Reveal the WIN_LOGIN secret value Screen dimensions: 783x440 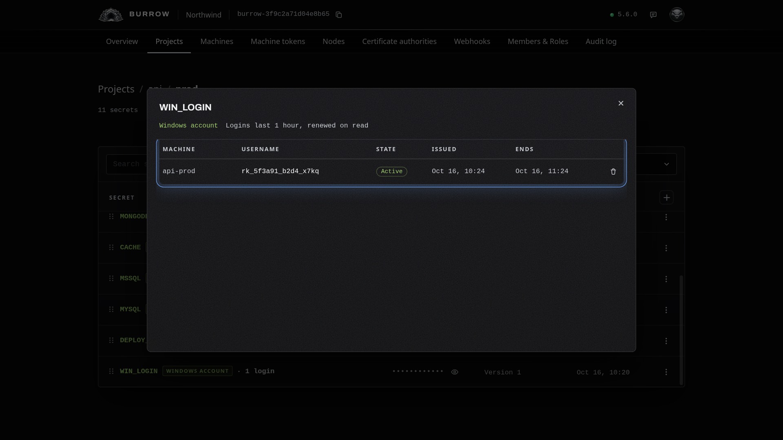[455, 372]
